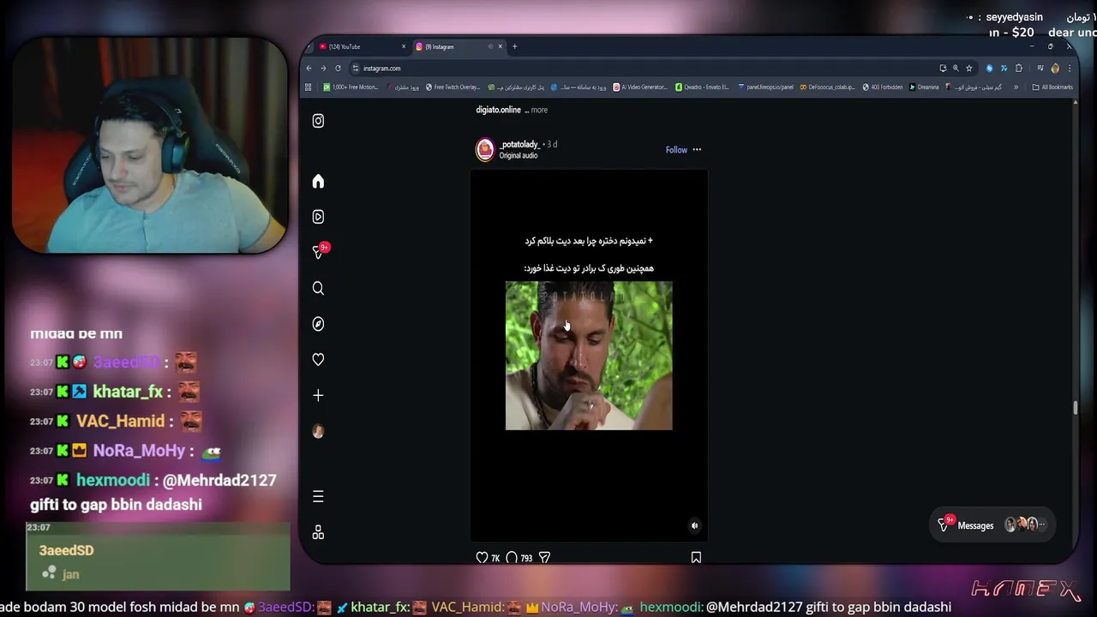Play the reel video thumbnail
The width and height of the screenshot is (1097, 617).
tap(589, 356)
